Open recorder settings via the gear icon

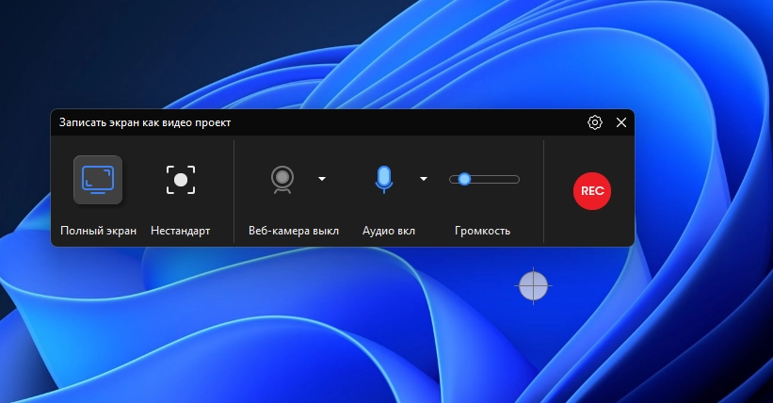tap(595, 122)
